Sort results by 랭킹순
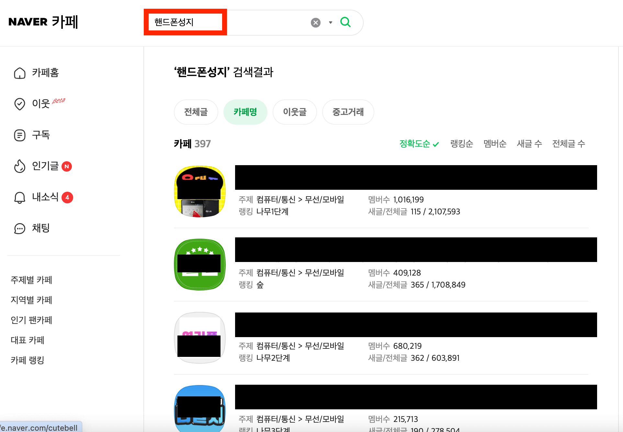Image resolution: width=623 pixels, height=432 pixels. point(461,144)
